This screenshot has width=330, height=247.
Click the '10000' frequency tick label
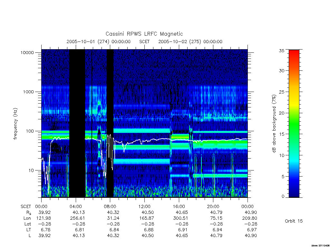click(x=27, y=52)
